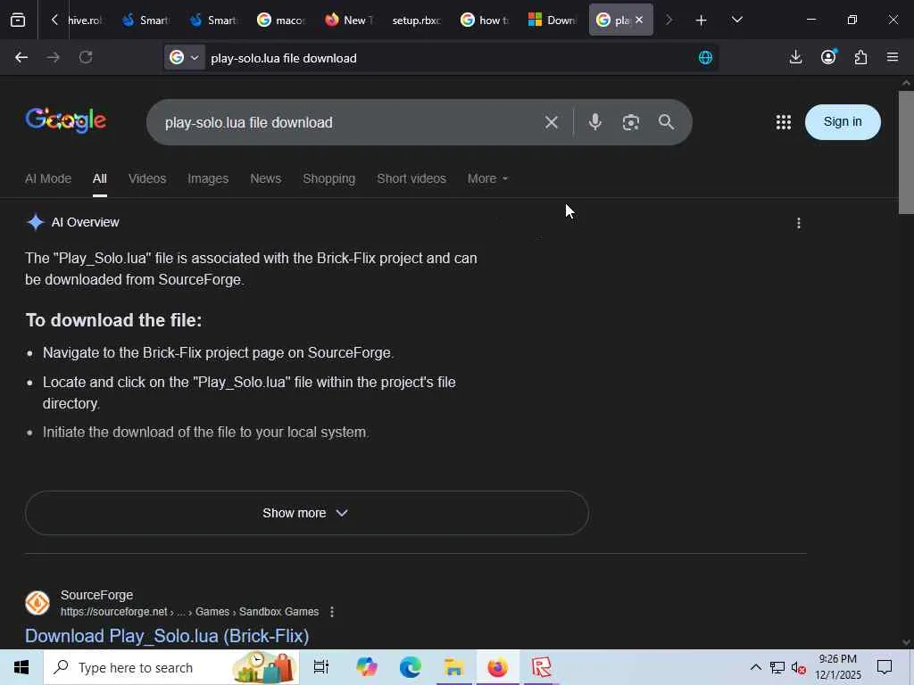Image resolution: width=914 pixels, height=685 pixels.
Task: Switch to the Microsoft Download tab
Action: click(553, 21)
